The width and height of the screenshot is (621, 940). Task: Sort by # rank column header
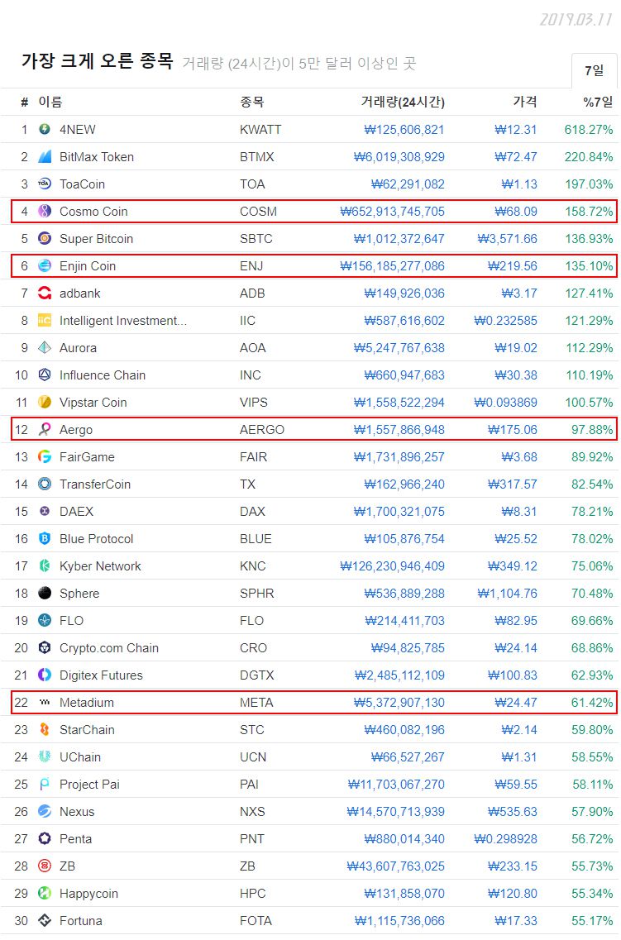pyautogui.click(x=25, y=103)
